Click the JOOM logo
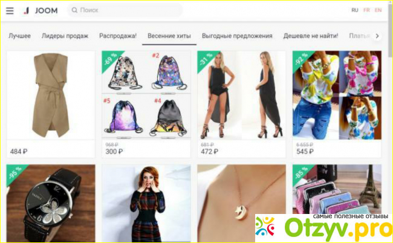The image size is (393, 243). coord(41,10)
